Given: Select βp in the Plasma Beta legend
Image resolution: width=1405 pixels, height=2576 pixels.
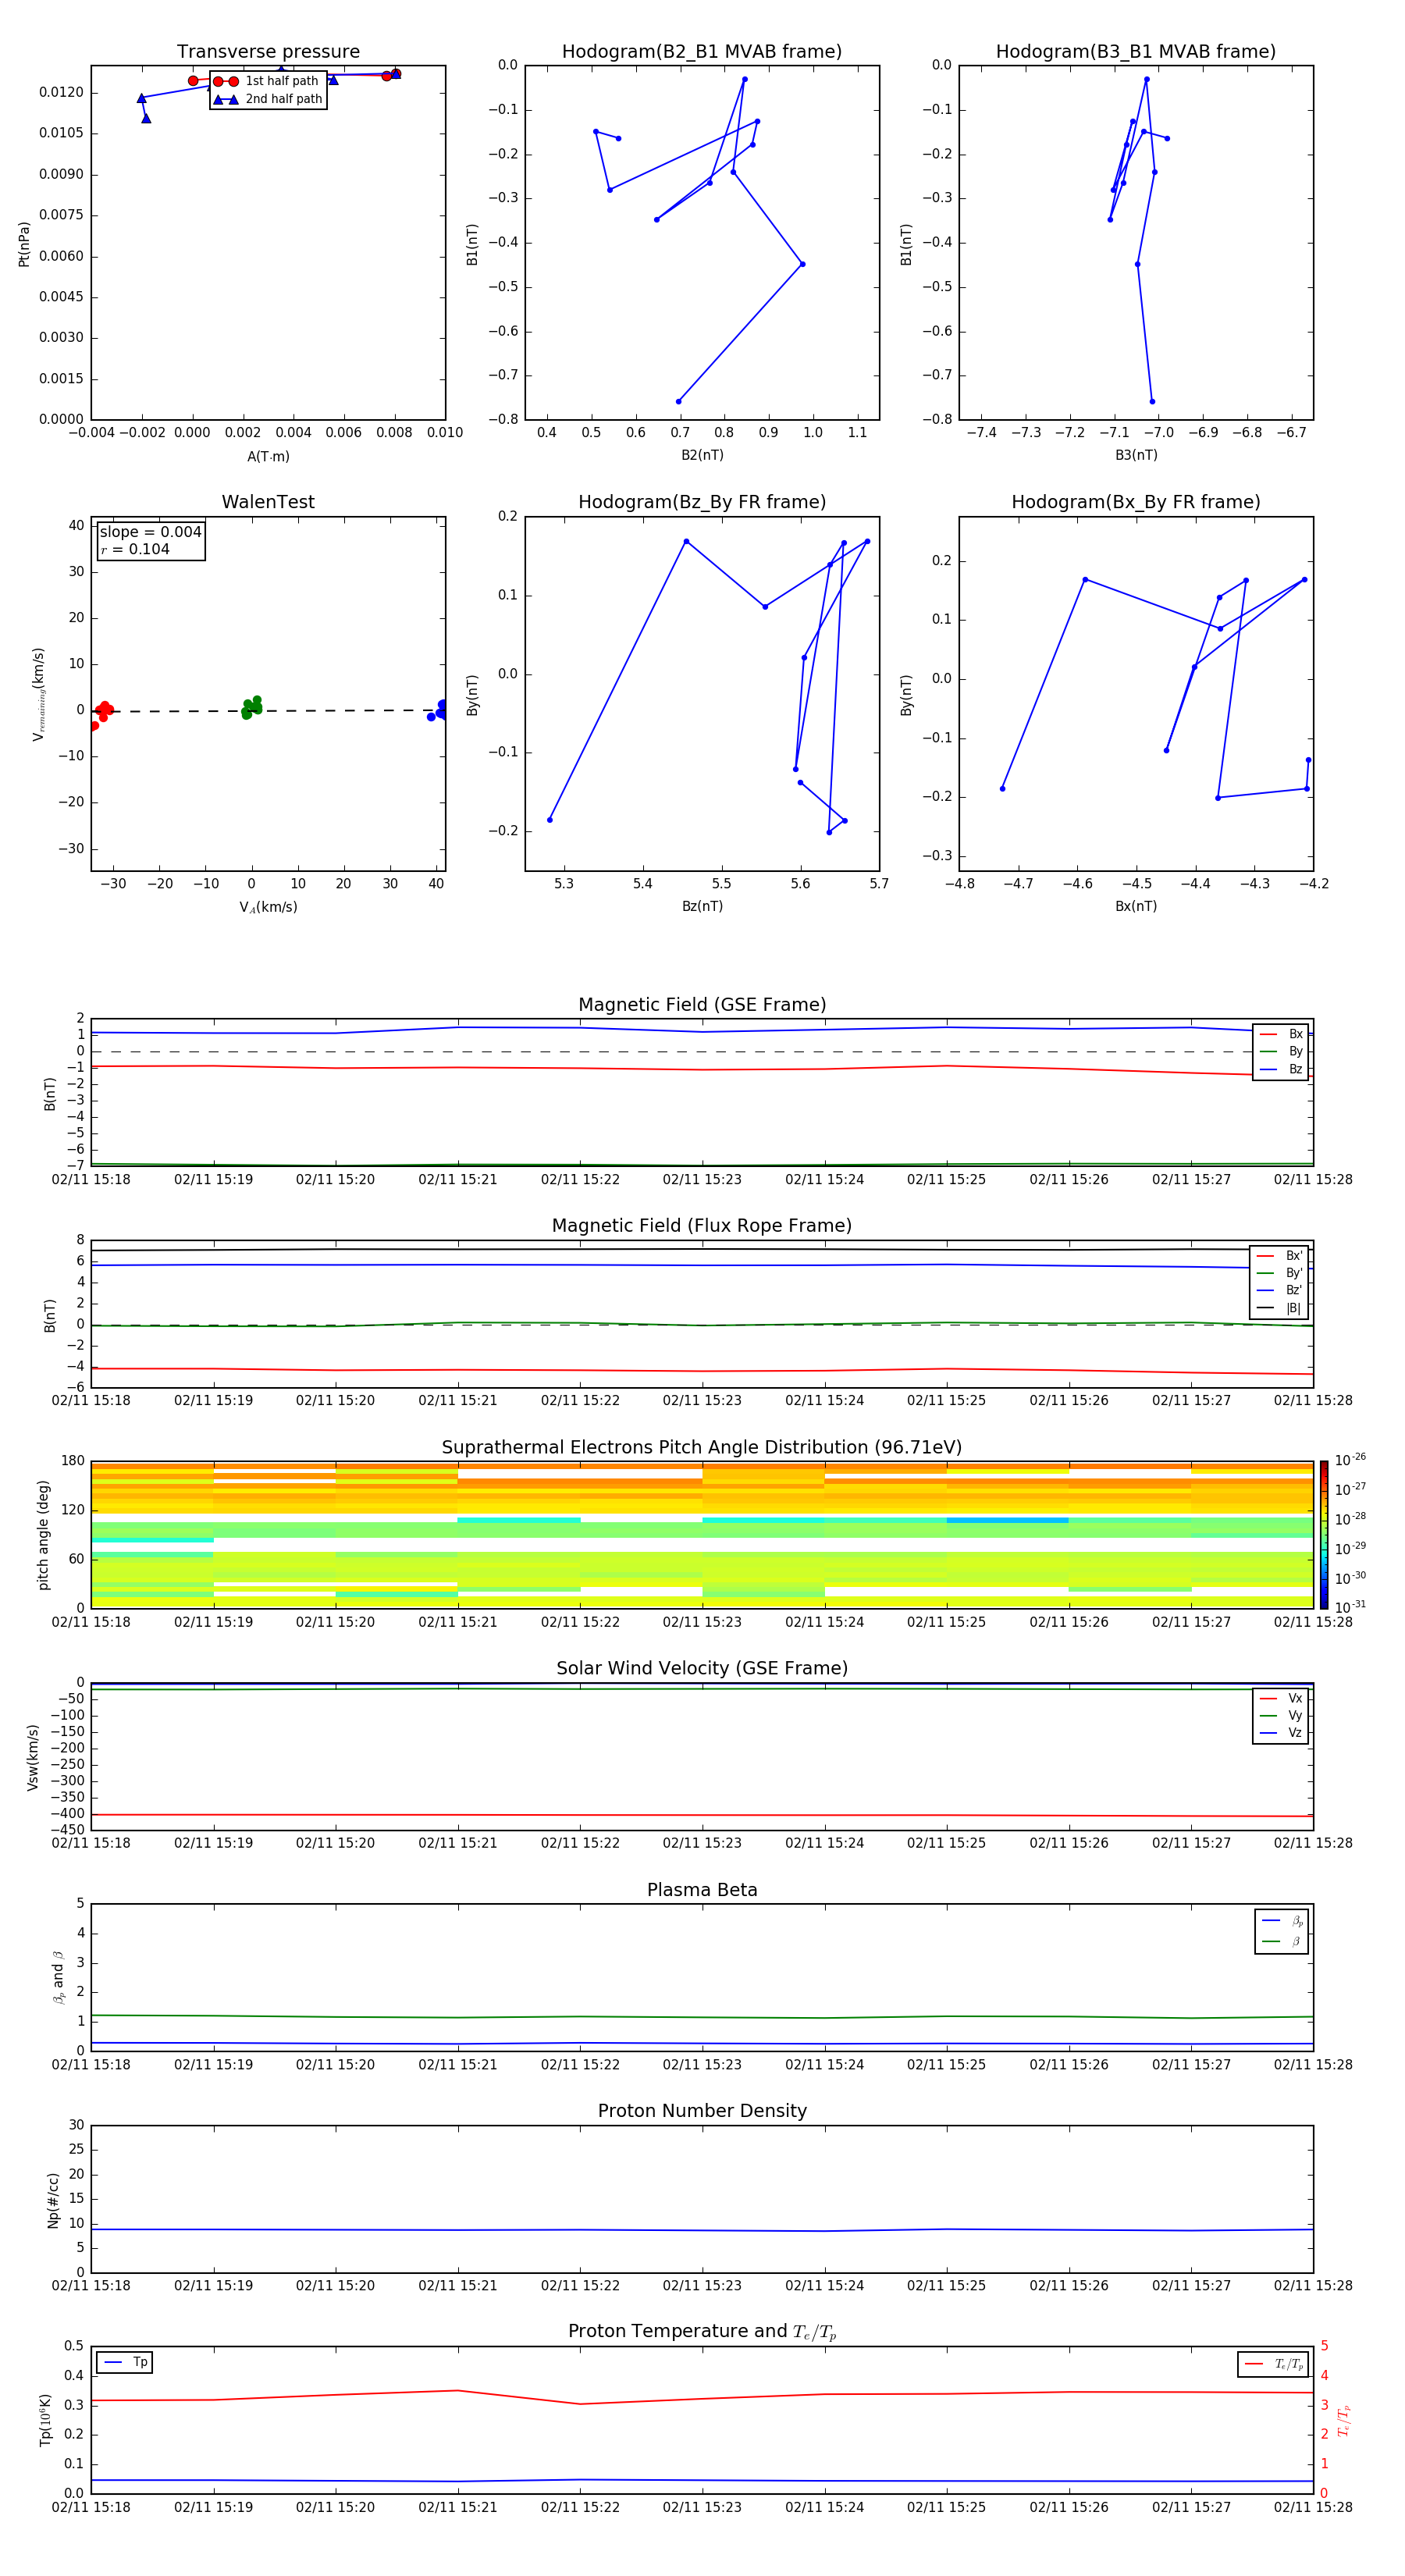Looking at the screenshot, I should click(x=1282, y=1921).
